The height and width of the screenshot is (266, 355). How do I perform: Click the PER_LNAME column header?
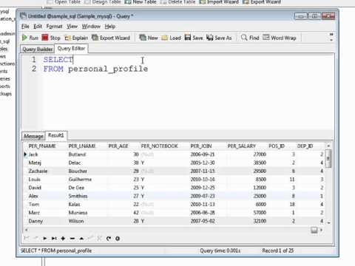(x=82, y=146)
